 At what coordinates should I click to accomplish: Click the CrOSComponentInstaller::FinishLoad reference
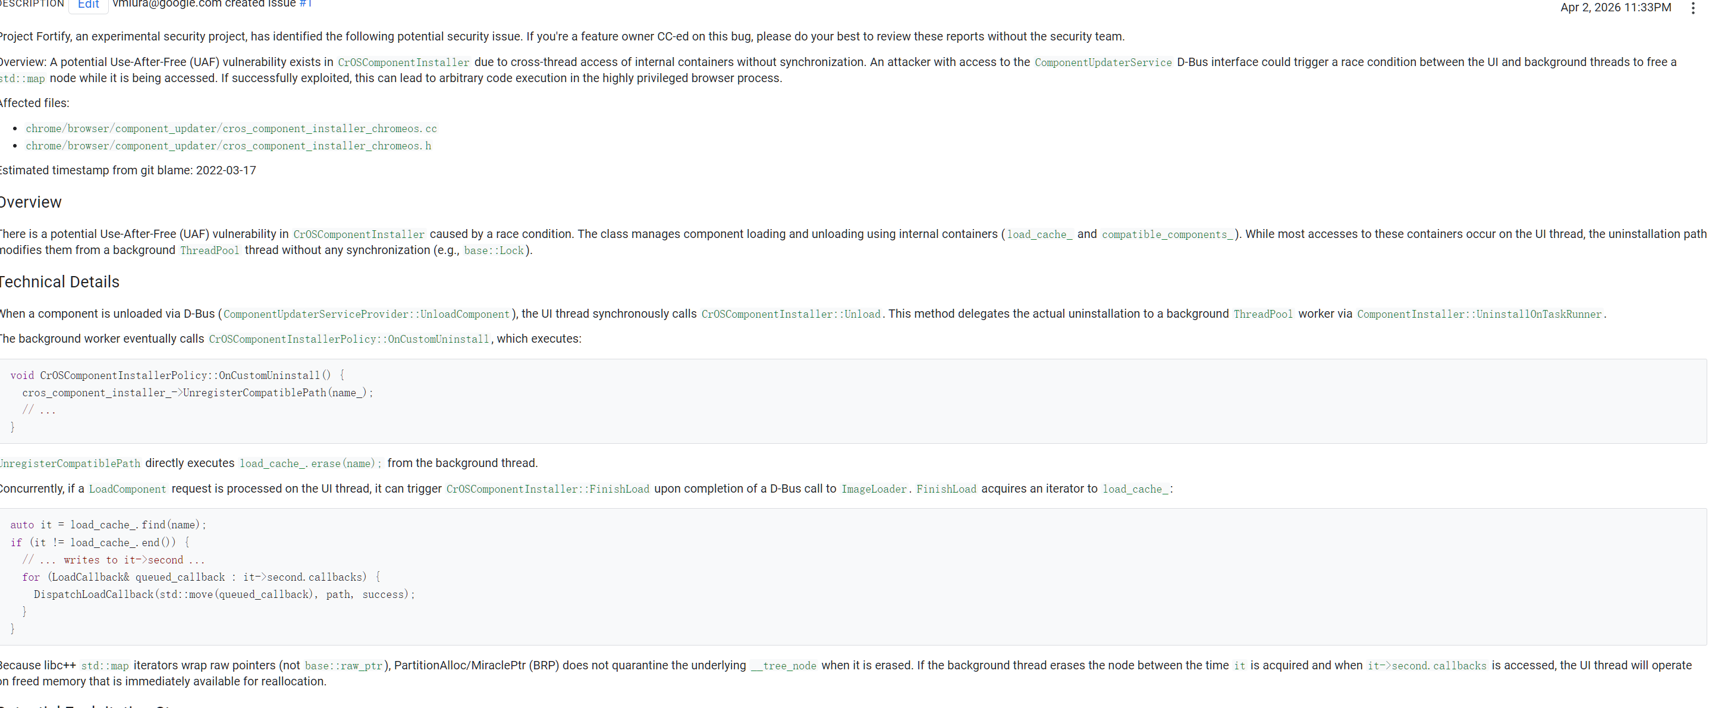[548, 489]
